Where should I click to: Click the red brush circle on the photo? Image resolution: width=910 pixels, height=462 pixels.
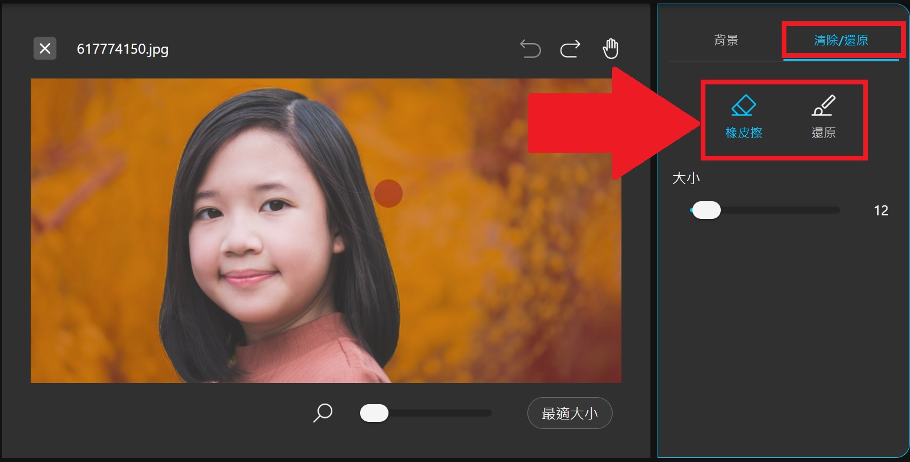(388, 194)
